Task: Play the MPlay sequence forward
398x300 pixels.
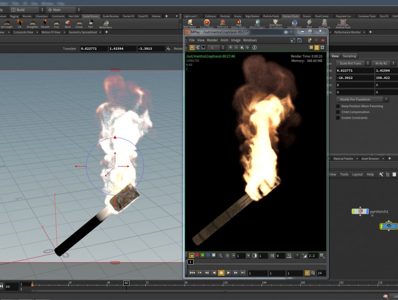Action: [x=229, y=273]
